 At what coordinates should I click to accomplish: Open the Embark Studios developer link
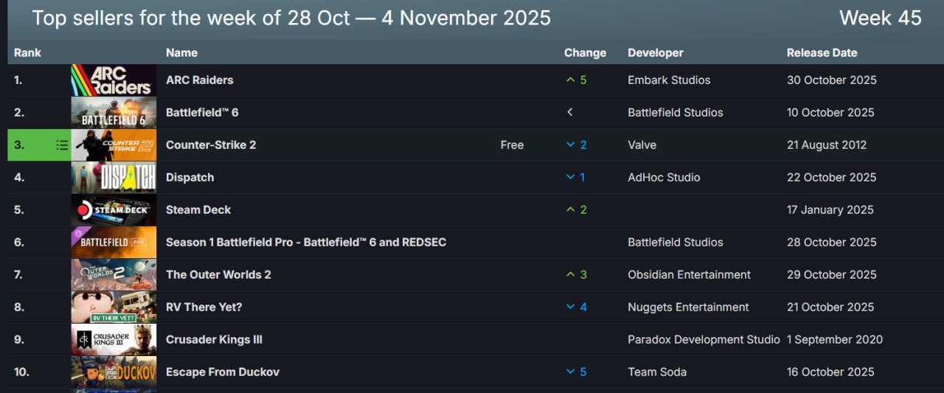(x=669, y=80)
